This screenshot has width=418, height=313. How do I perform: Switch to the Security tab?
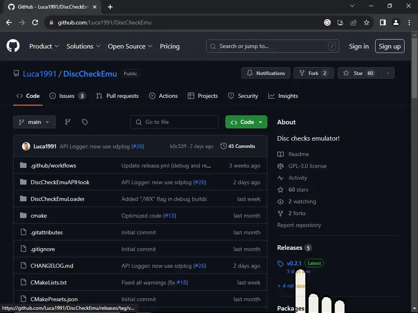[x=243, y=96]
